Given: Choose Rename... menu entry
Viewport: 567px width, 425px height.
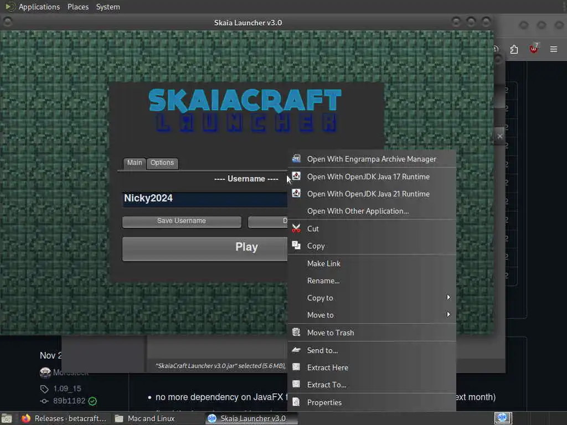Looking at the screenshot, I should [372, 281].
